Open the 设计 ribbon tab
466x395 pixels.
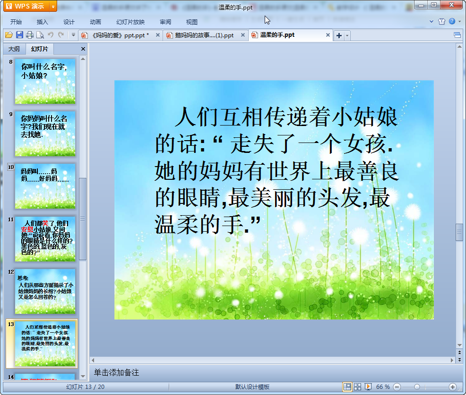point(69,22)
